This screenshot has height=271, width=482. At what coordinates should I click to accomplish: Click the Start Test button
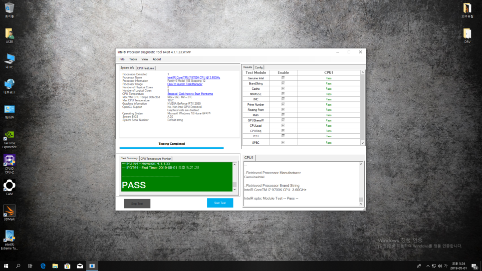pos(220,203)
